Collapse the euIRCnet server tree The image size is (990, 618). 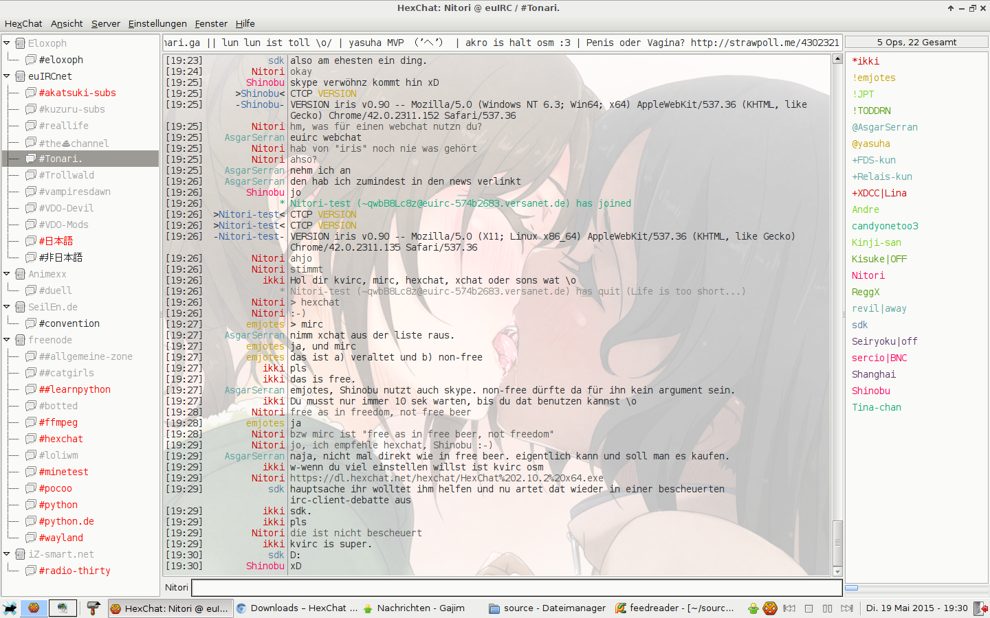[7, 76]
